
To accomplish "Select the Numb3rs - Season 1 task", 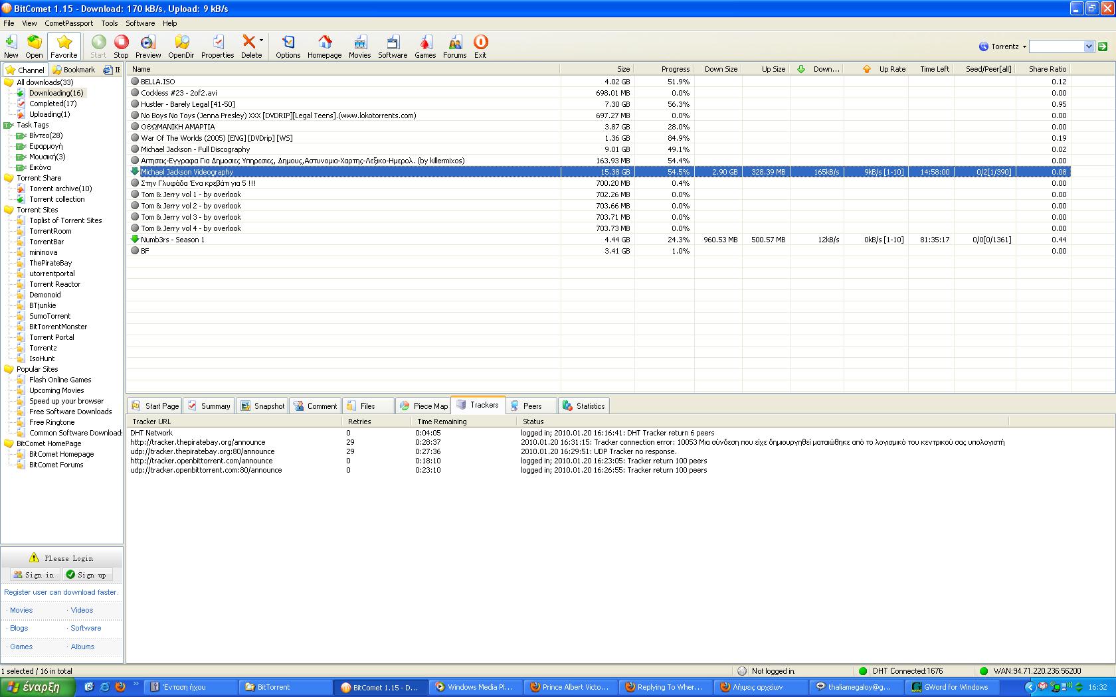I will click(x=598, y=240).
